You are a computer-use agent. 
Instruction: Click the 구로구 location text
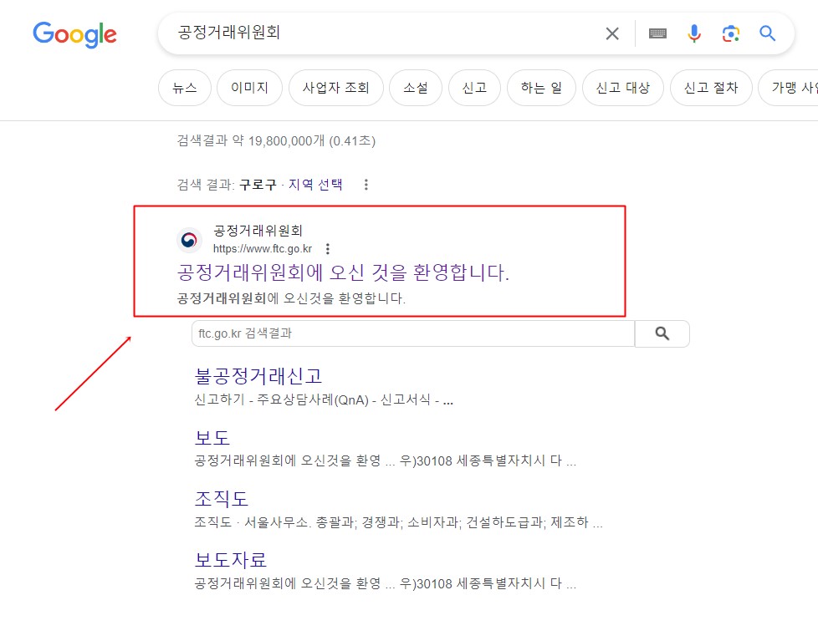[x=258, y=185]
